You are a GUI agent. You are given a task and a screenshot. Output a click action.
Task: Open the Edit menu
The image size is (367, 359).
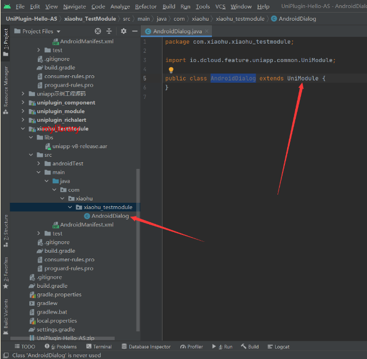(35, 6)
